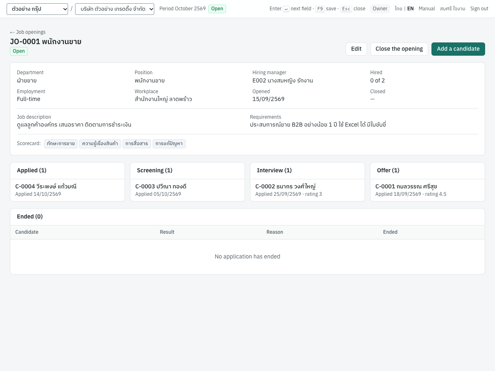Click the Hired value 0 of 2
Screen dimensions: 495x371
tap(377, 80)
